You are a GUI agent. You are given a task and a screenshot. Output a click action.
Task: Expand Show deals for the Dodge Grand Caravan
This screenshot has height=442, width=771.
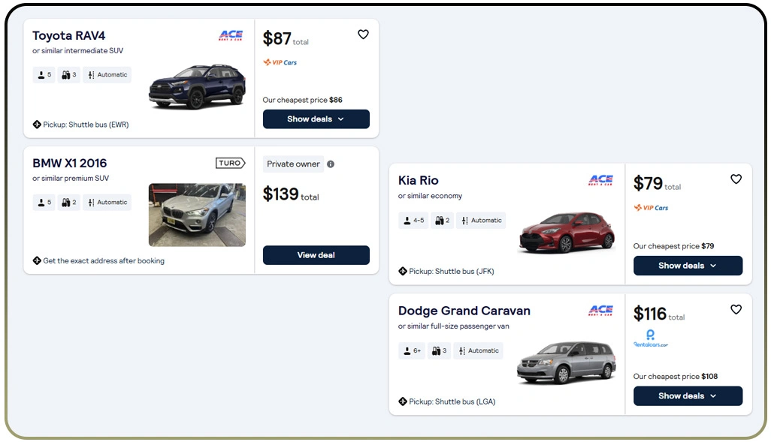point(688,395)
